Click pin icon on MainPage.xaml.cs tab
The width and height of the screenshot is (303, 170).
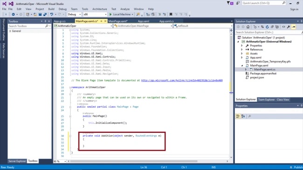coord(101,21)
